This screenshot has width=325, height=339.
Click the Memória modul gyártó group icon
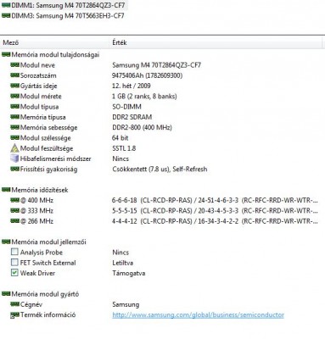(x=6, y=294)
